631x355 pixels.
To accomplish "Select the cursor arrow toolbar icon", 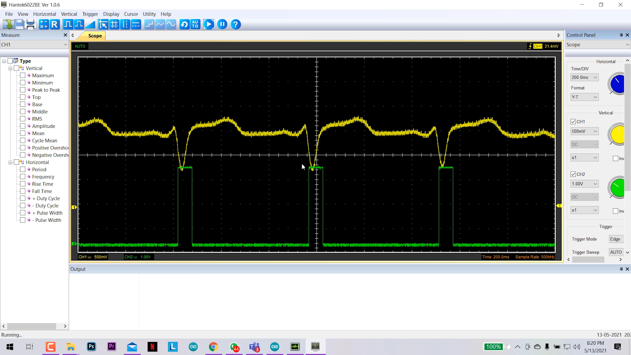I will click(x=103, y=24).
